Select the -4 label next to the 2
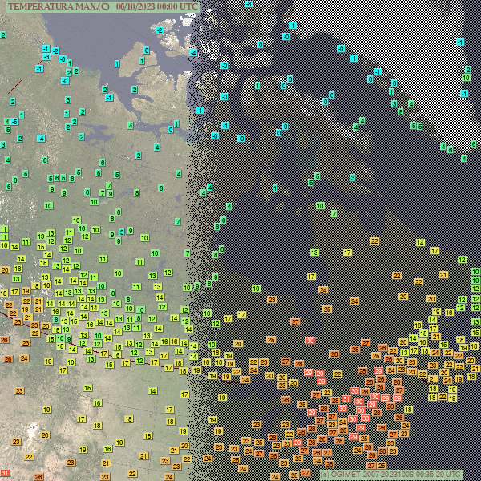Viewport: 481px width, 481px height. pyautogui.click(x=41, y=139)
